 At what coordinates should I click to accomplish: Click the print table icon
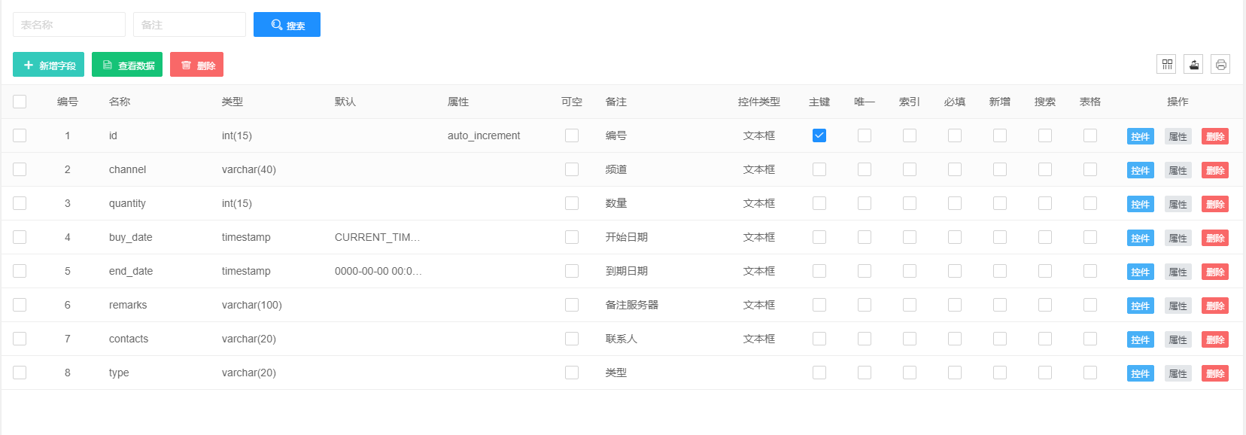pos(1220,65)
